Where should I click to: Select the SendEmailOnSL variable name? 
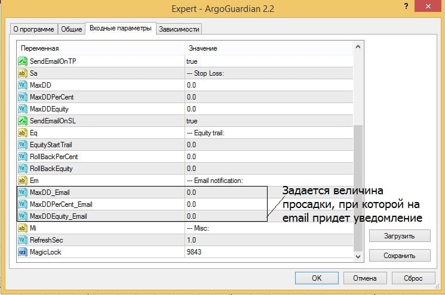(53, 121)
